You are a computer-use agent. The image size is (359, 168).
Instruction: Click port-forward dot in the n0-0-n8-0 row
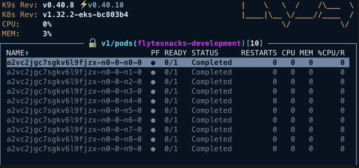tap(153, 139)
